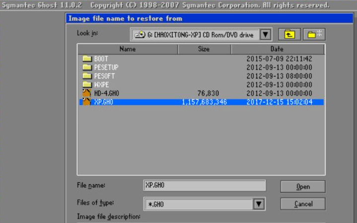The image size is (357, 223).
Task: Select the HD-4.GHO file name
Action: click(x=107, y=93)
